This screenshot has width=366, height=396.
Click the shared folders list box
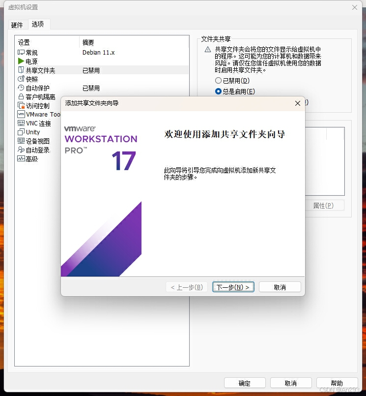click(x=325, y=161)
